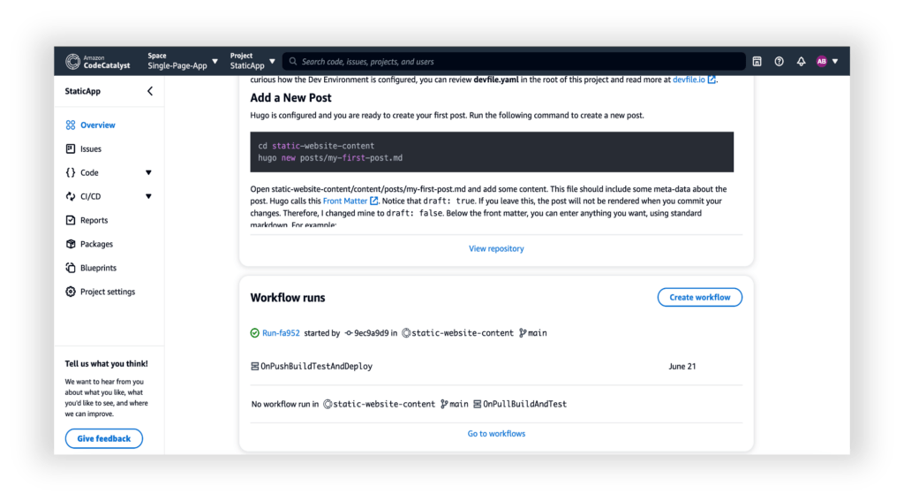Click static-website-content repository in Run-fa952 row
This screenshot has height=501, width=904.
[x=462, y=333]
